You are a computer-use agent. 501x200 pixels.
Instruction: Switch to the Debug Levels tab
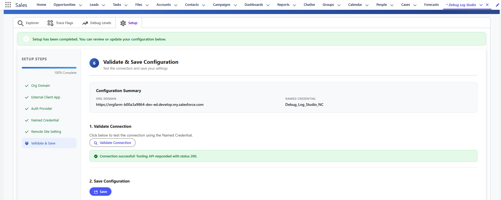97,23
